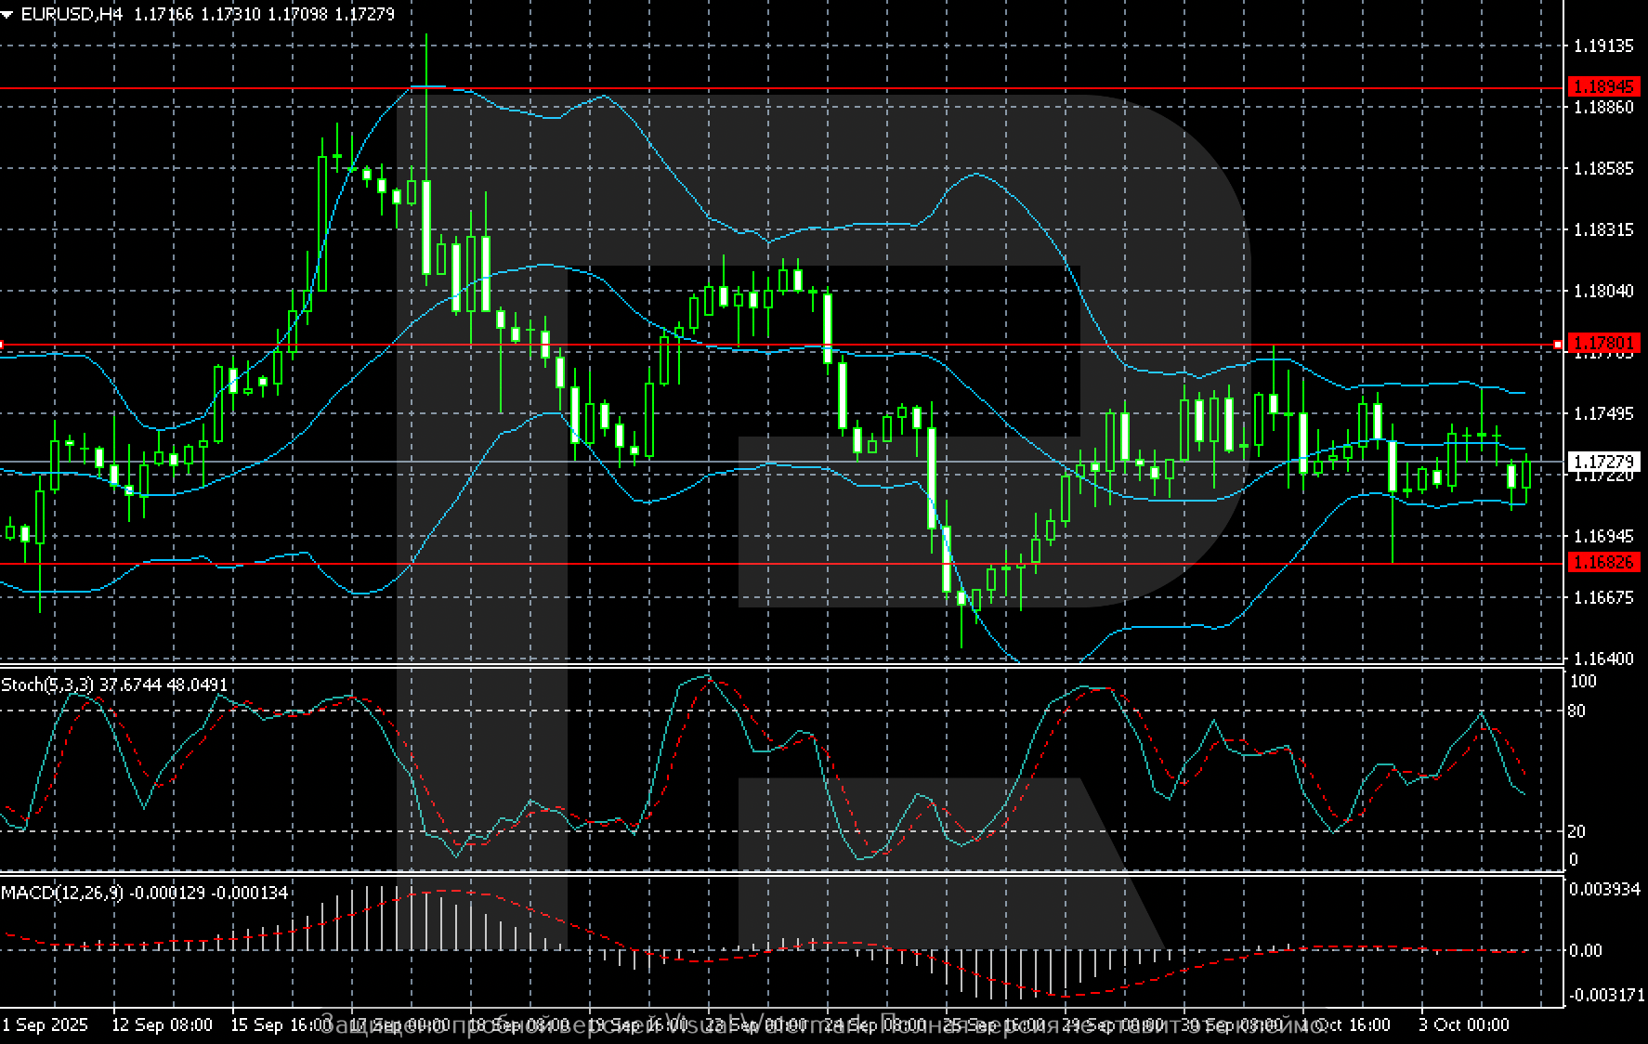Viewport: 1648px width, 1044px height.
Task: Click left anchor handle of 1.17801 line
Action: (x=2, y=345)
